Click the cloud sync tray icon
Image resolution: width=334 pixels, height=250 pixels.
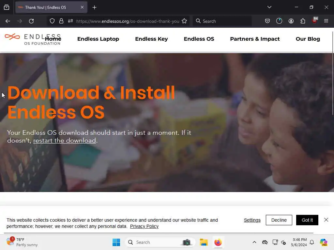(265, 242)
